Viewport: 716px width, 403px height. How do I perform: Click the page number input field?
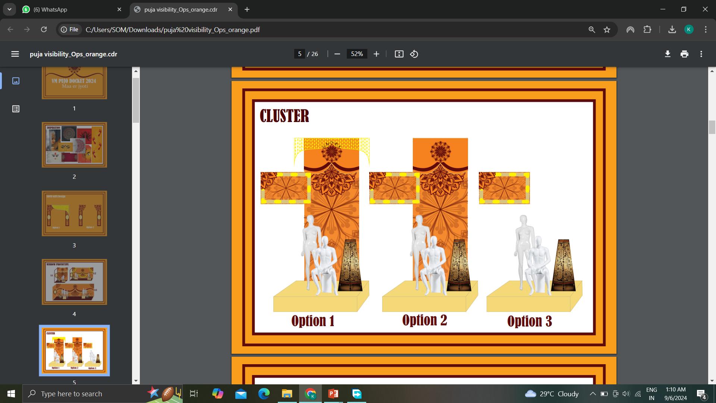[299, 54]
